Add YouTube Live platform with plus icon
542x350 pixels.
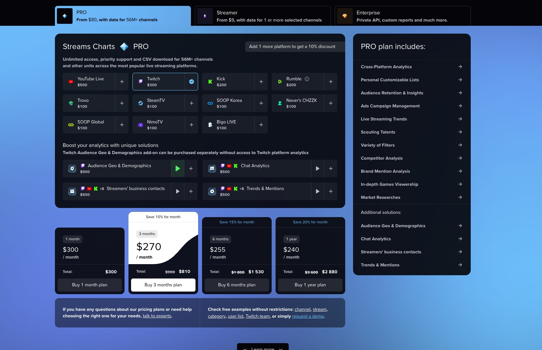(x=122, y=82)
